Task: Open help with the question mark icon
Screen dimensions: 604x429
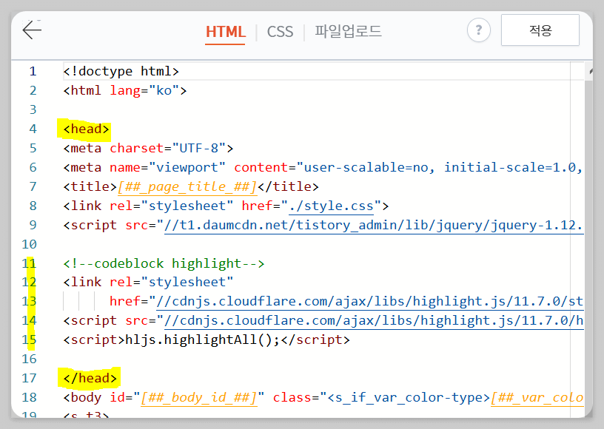Action: (x=478, y=30)
